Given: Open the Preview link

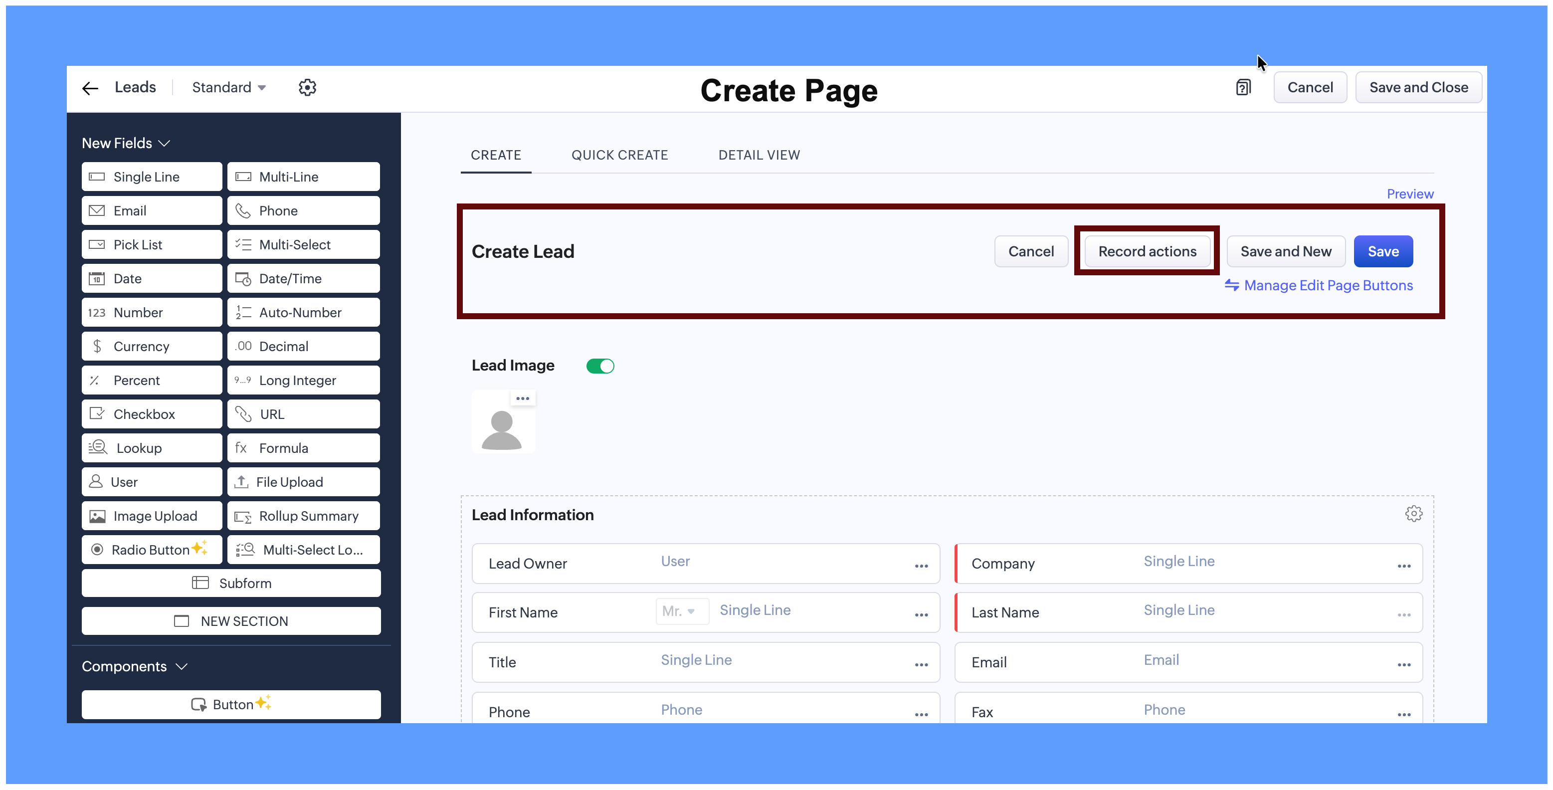Looking at the screenshot, I should (1409, 194).
